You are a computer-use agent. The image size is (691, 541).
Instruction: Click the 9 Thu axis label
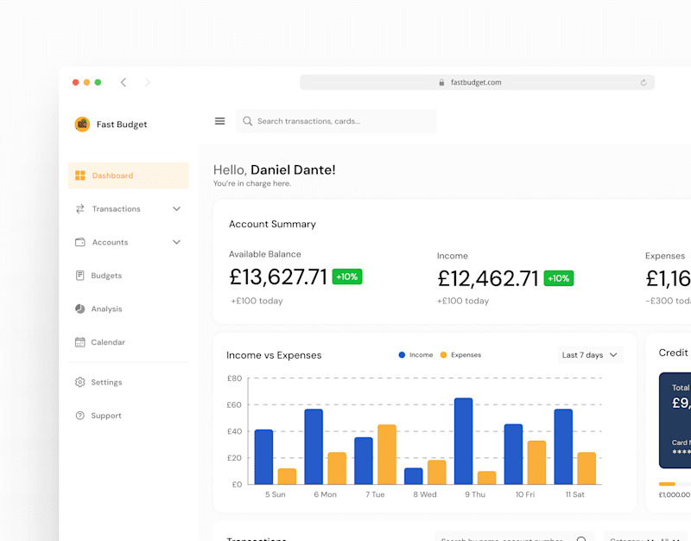[475, 494]
